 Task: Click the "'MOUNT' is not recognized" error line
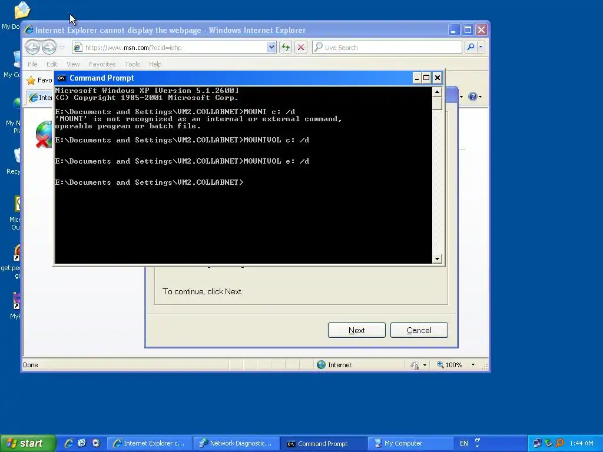pos(198,119)
